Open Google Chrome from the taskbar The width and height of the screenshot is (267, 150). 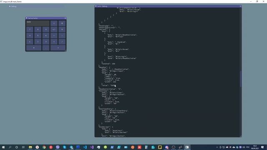[x=44, y=147]
